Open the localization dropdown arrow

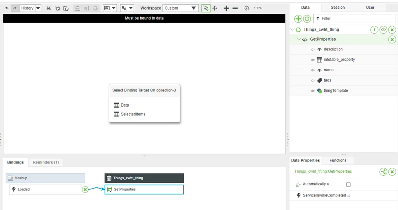click(x=131, y=8)
